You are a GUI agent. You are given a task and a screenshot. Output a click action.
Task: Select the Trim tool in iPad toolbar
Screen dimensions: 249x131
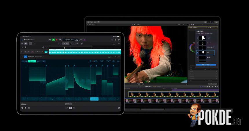pos(65,43)
